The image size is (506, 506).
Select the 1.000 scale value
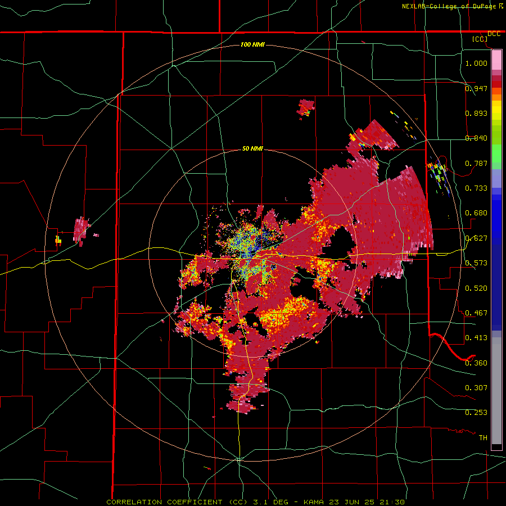tap(476, 63)
